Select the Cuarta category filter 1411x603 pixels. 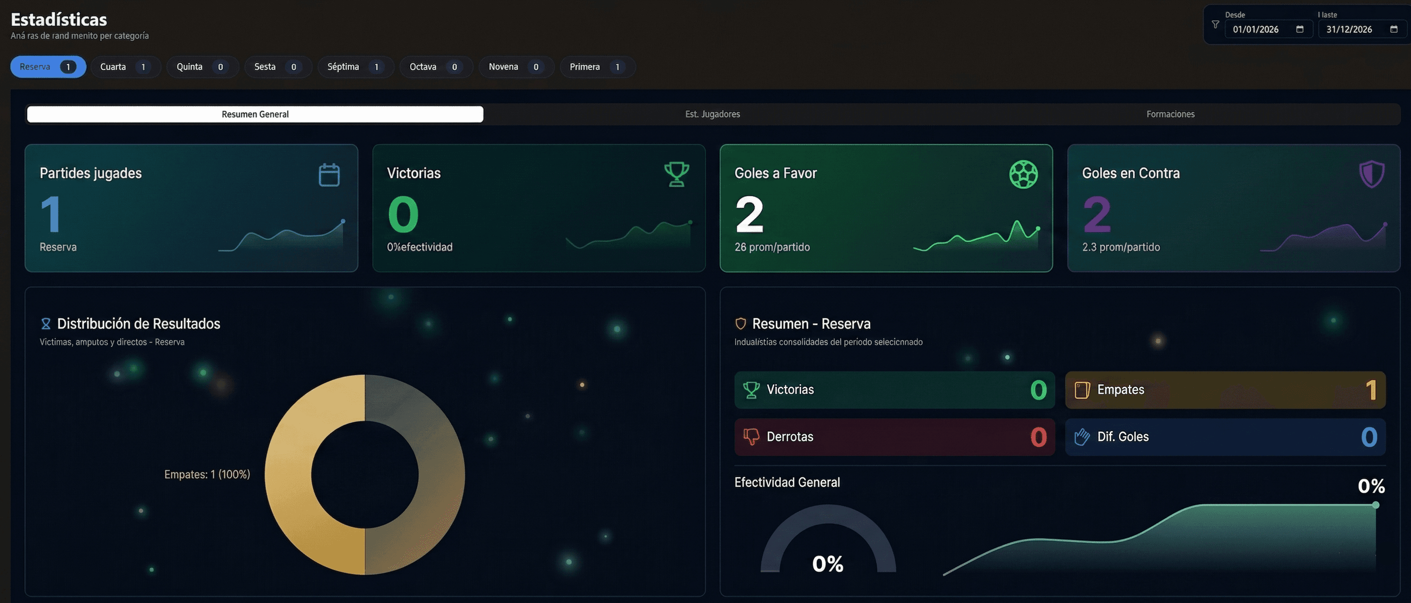click(125, 67)
